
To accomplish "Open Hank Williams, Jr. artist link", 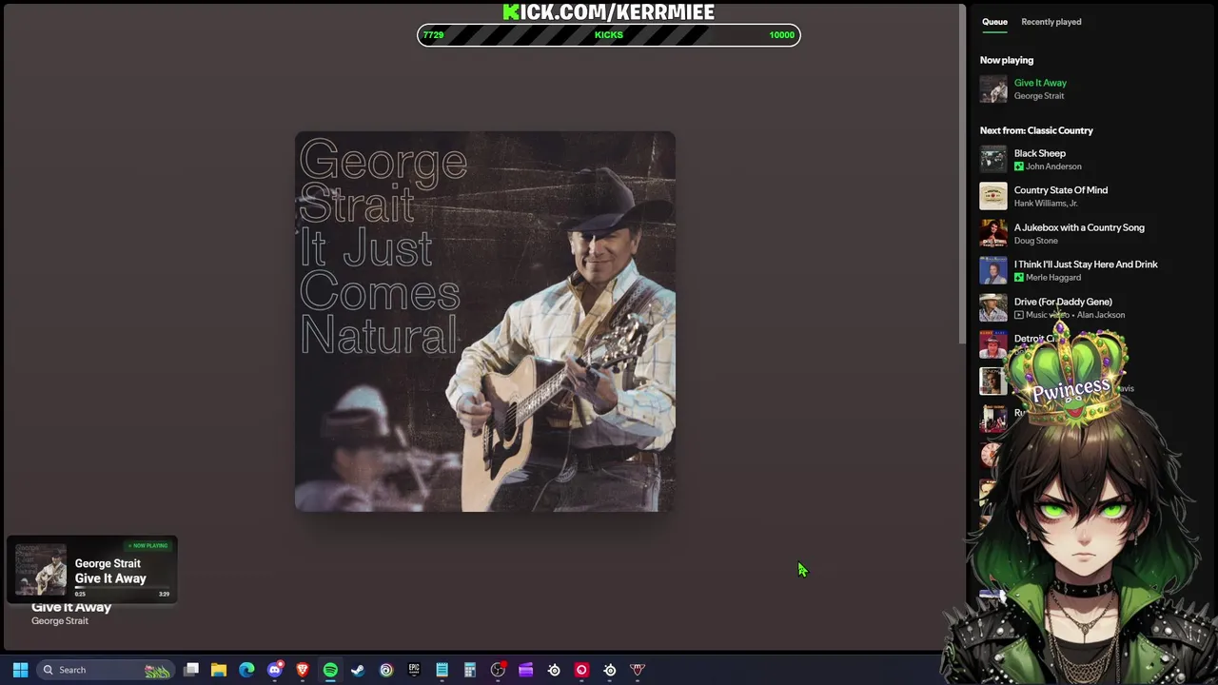I will (1046, 204).
